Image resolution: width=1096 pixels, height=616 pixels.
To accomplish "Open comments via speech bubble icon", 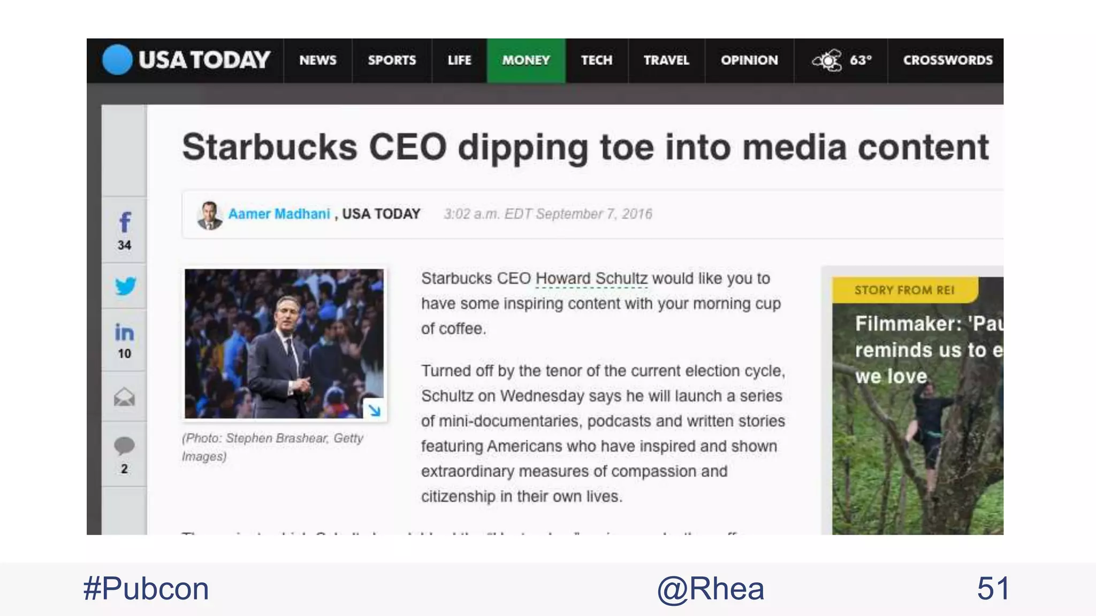I will [x=124, y=445].
